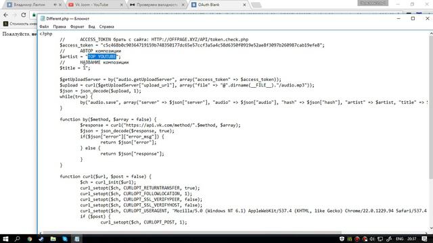Click the return $json["response"] line
The width and height of the screenshot is (433, 243).
coord(133,154)
